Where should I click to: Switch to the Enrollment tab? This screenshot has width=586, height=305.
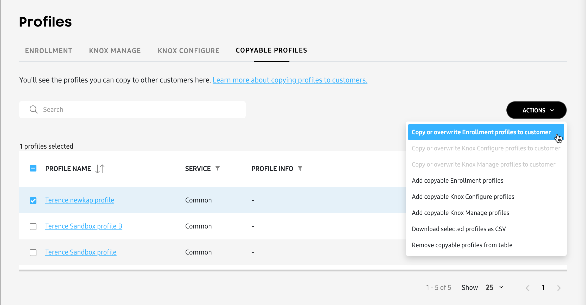coord(49,51)
